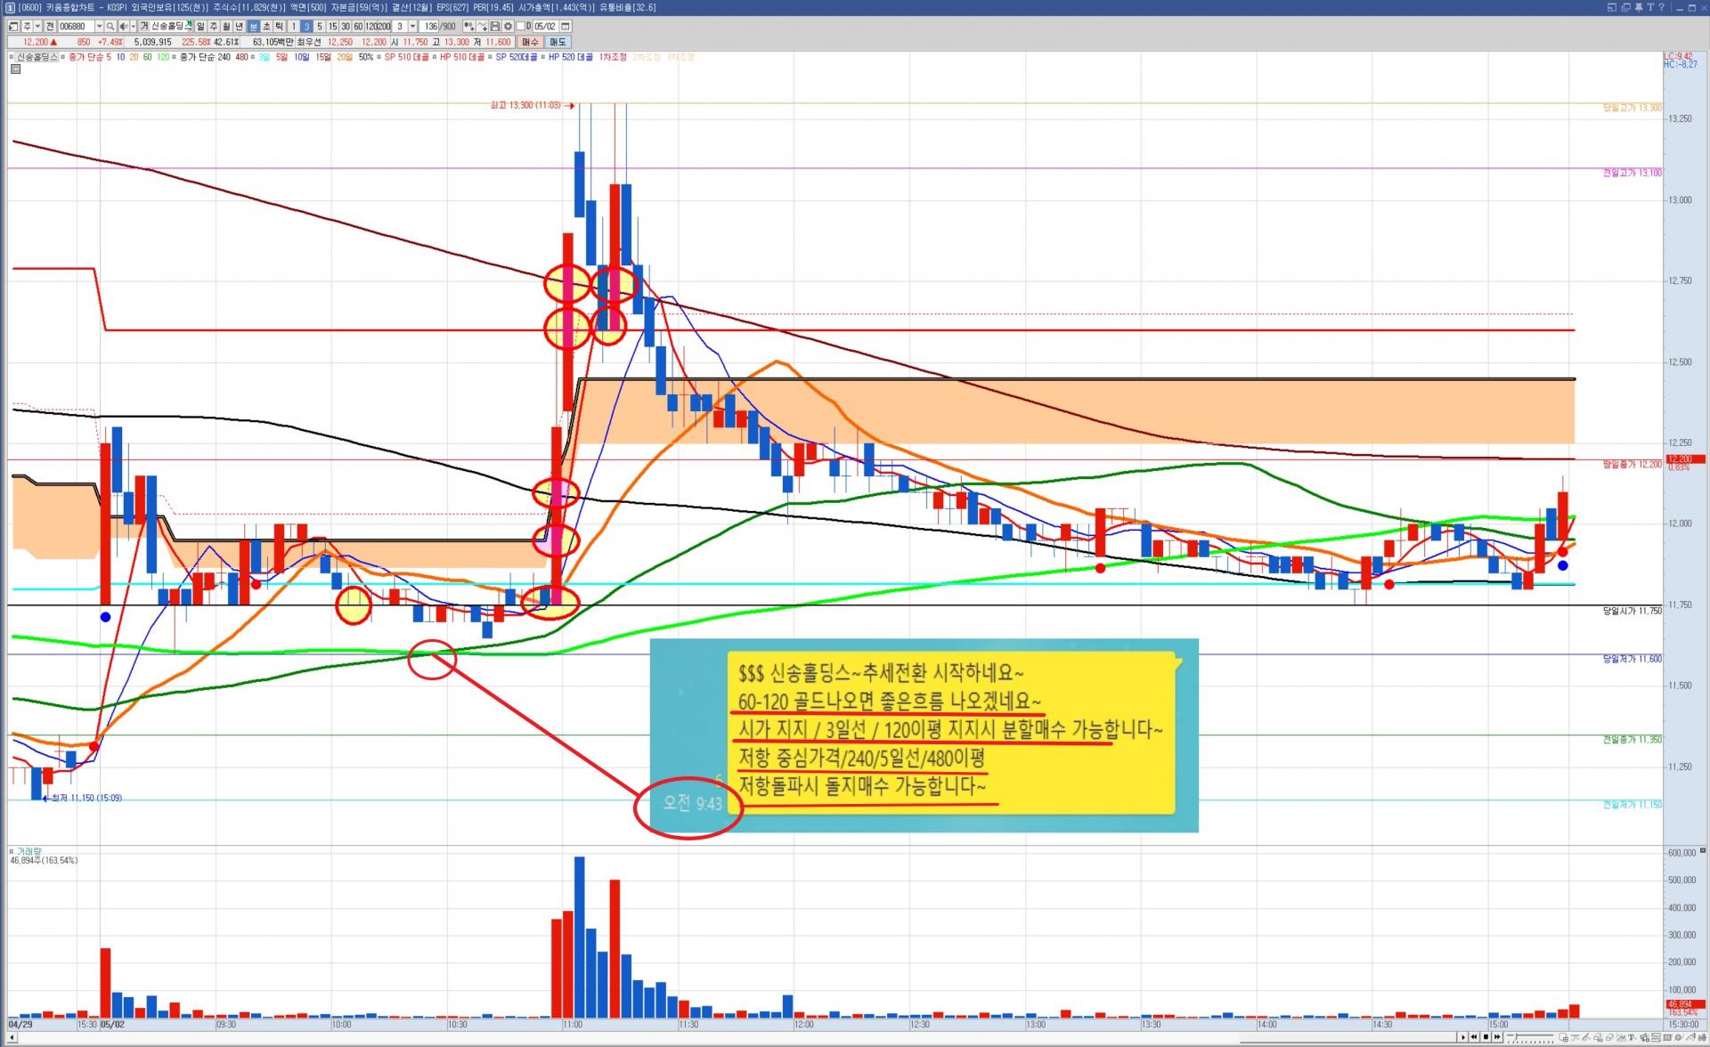The image size is (1710, 1047).
Task: Click the 매수 buy button
Action: pos(531,42)
